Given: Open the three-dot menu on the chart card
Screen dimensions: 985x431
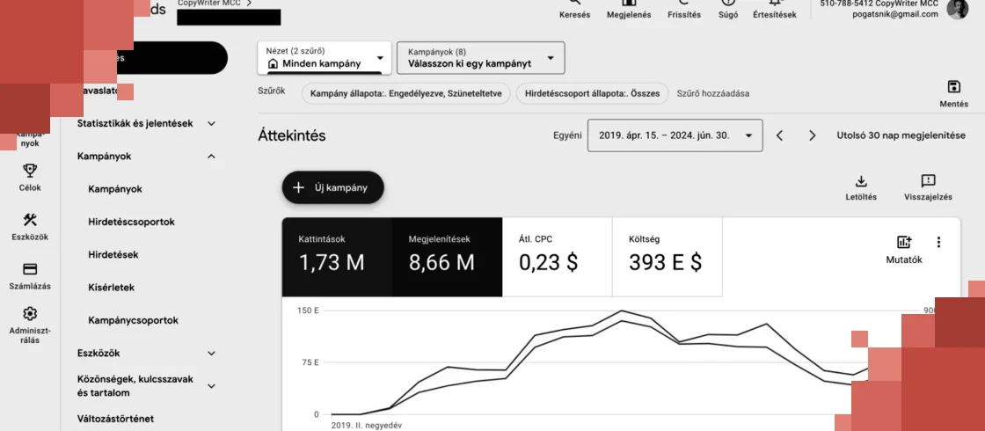Looking at the screenshot, I should tap(938, 242).
